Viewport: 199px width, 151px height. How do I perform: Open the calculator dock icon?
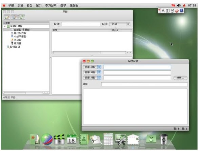(108, 139)
